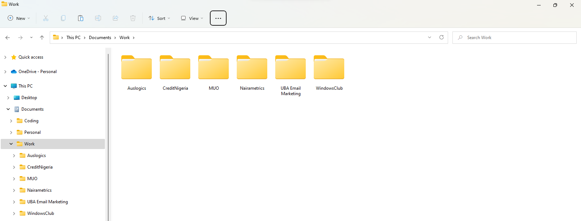Select Quick access in navigation pane

coord(31,57)
